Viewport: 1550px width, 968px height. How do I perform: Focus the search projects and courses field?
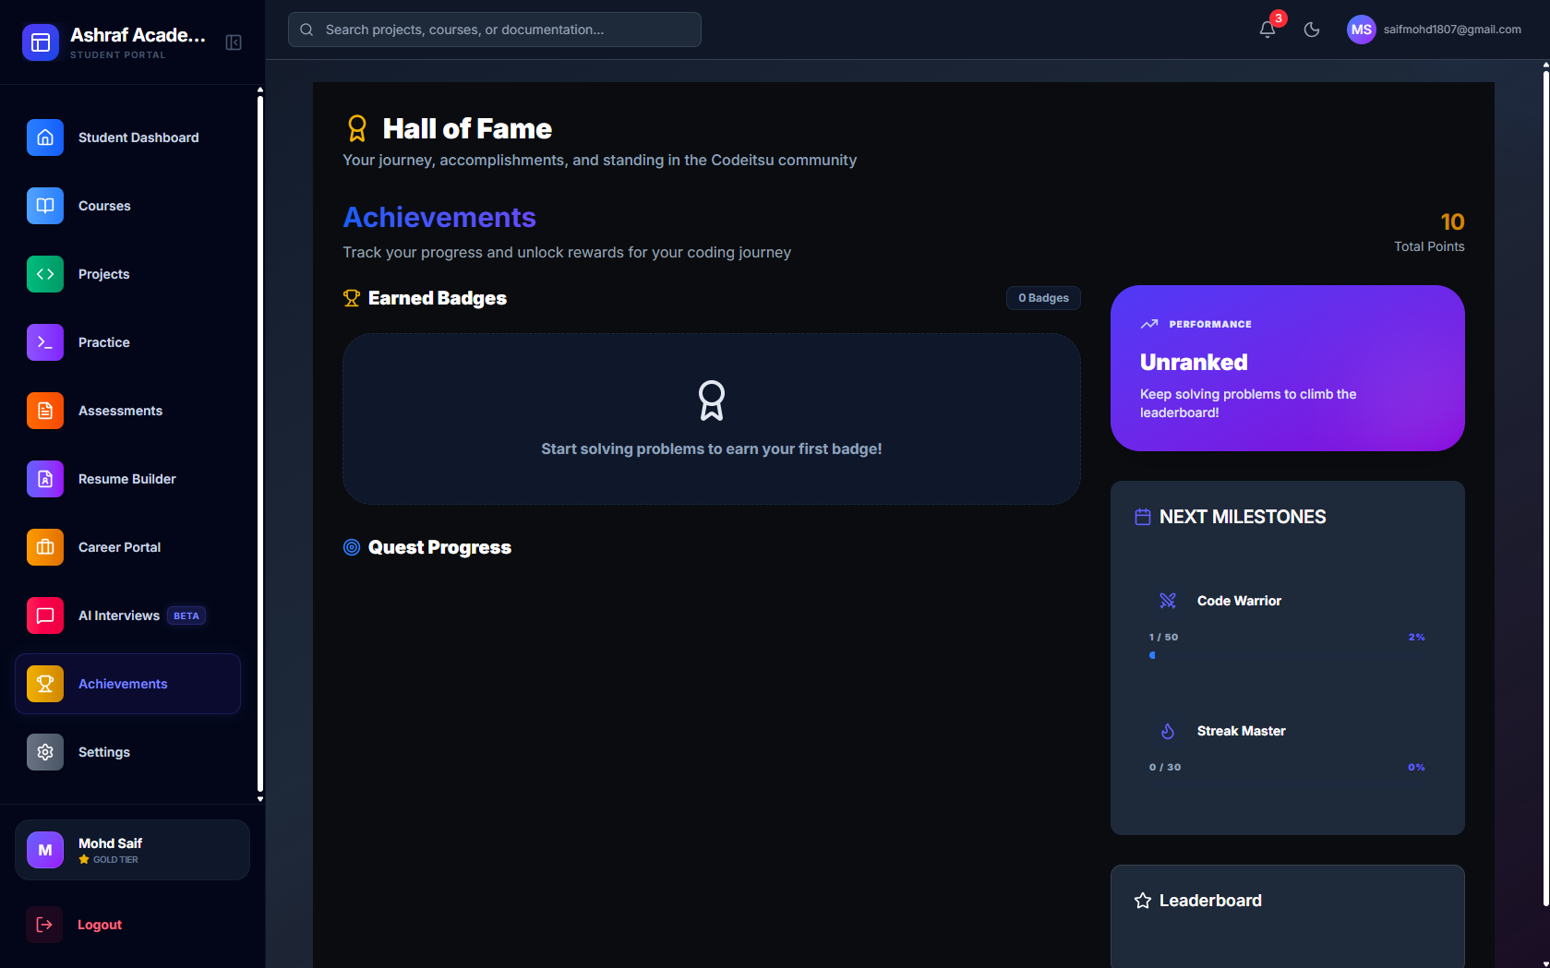(495, 30)
